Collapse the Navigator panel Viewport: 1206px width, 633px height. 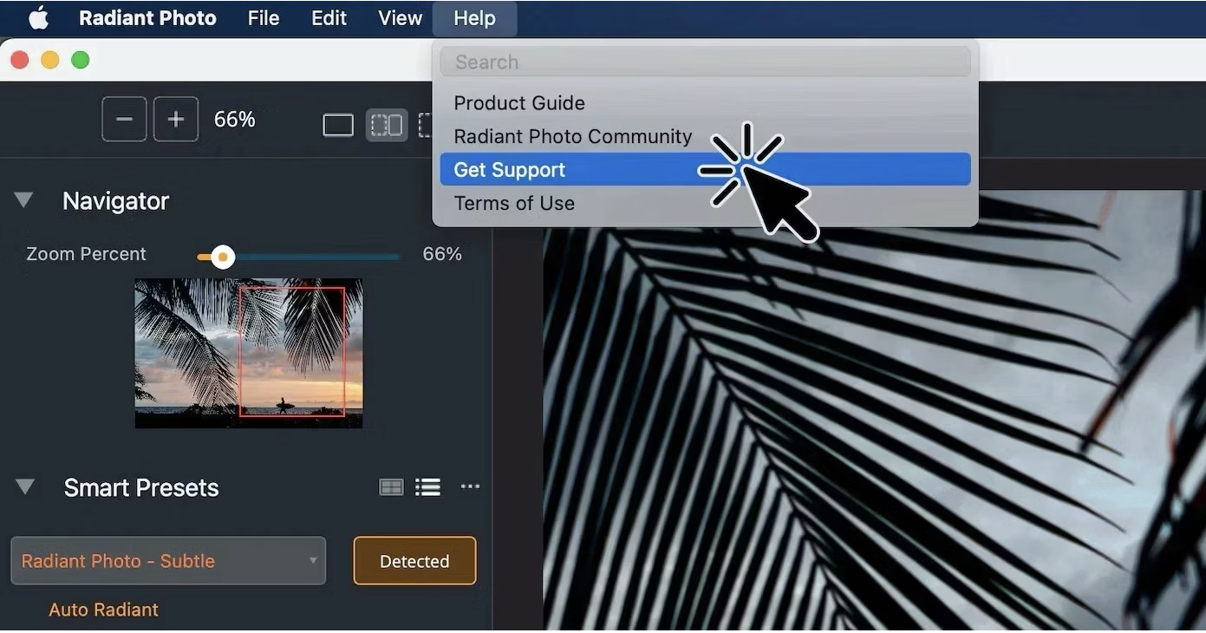[24, 200]
